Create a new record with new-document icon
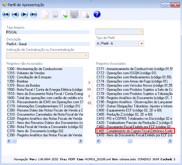This screenshot has width=182, height=165. pyautogui.click(x=45, y=14)
